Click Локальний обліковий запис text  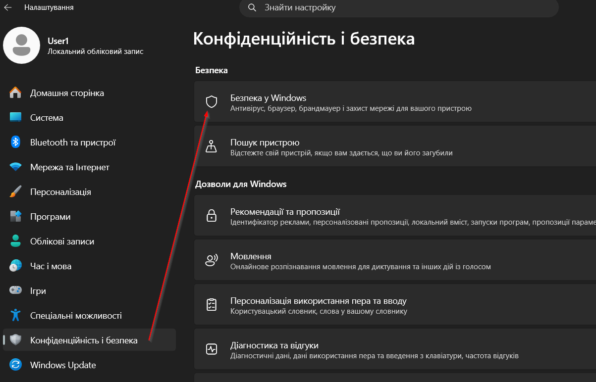click(x=96, y=51)
